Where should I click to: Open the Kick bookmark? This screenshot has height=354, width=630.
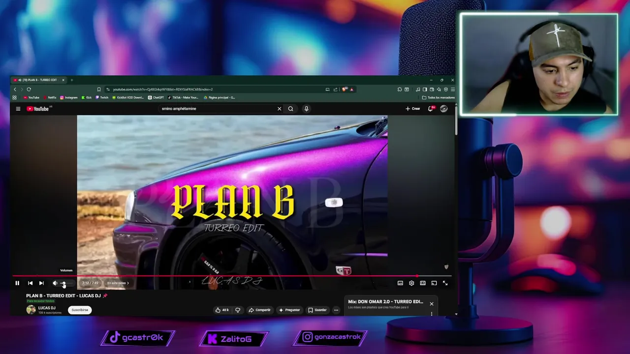(x=87, y=97)
